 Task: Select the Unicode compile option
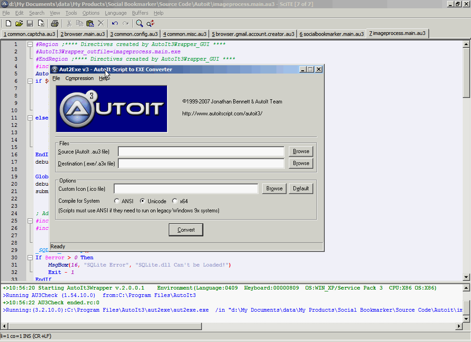(143, 201)
